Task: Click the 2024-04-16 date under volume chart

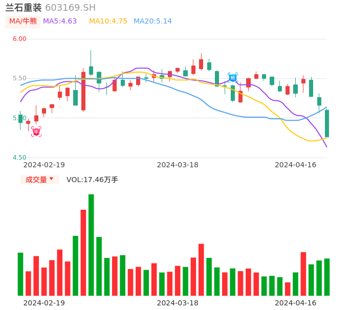Action: click(x=295, y=303)
